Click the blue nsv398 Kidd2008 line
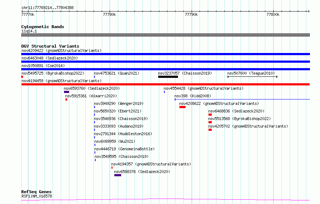The height and width of the screenshot is (204, 320). pyautogui.click(x=242, y=99)
